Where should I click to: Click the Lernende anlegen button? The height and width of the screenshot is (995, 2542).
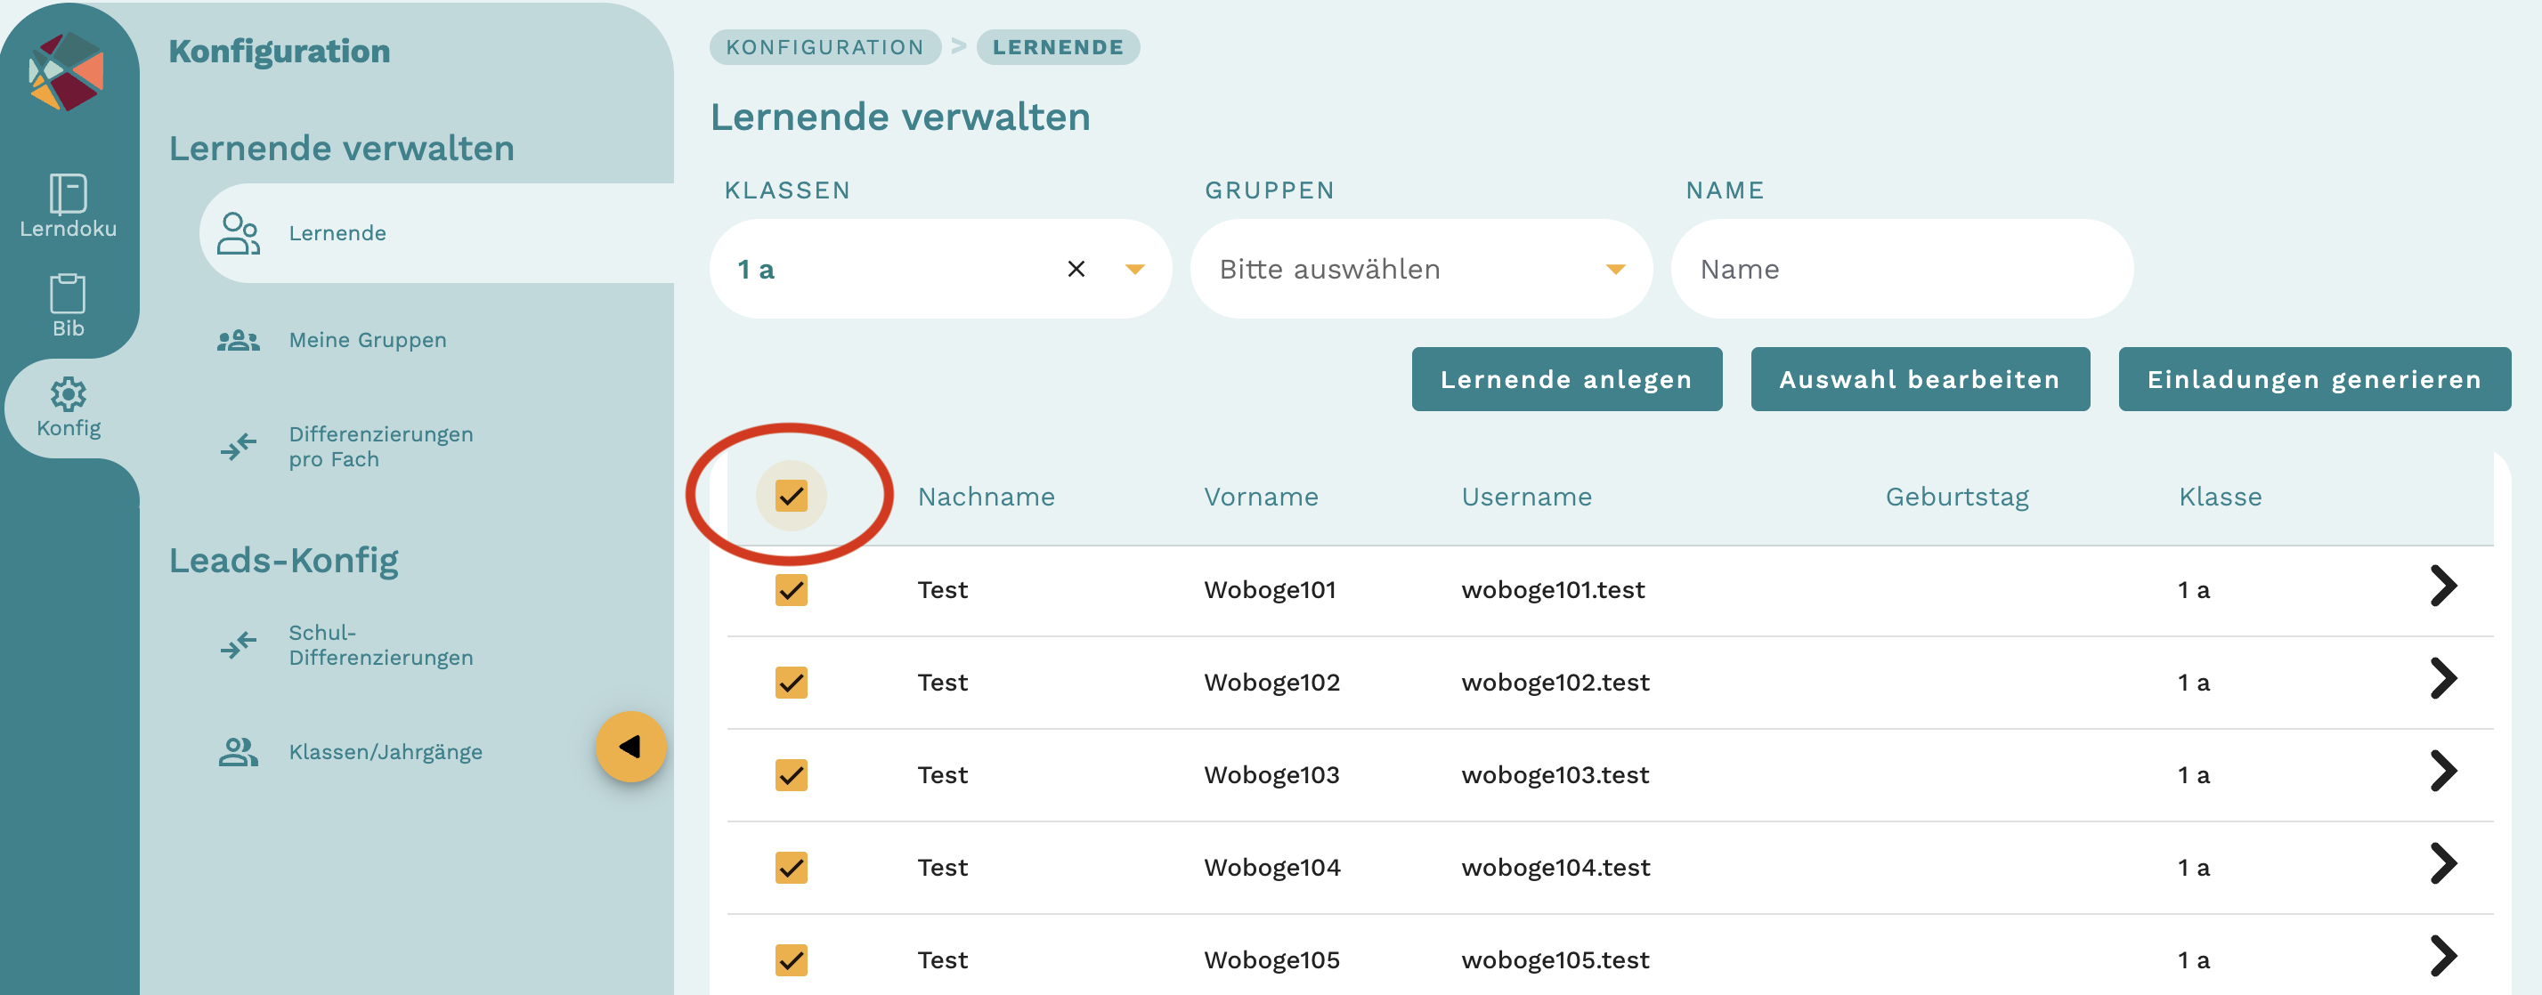click(1566, 380)
